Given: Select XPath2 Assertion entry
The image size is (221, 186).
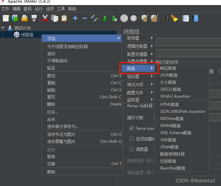Looking at the screenshot, I should 182,96.
